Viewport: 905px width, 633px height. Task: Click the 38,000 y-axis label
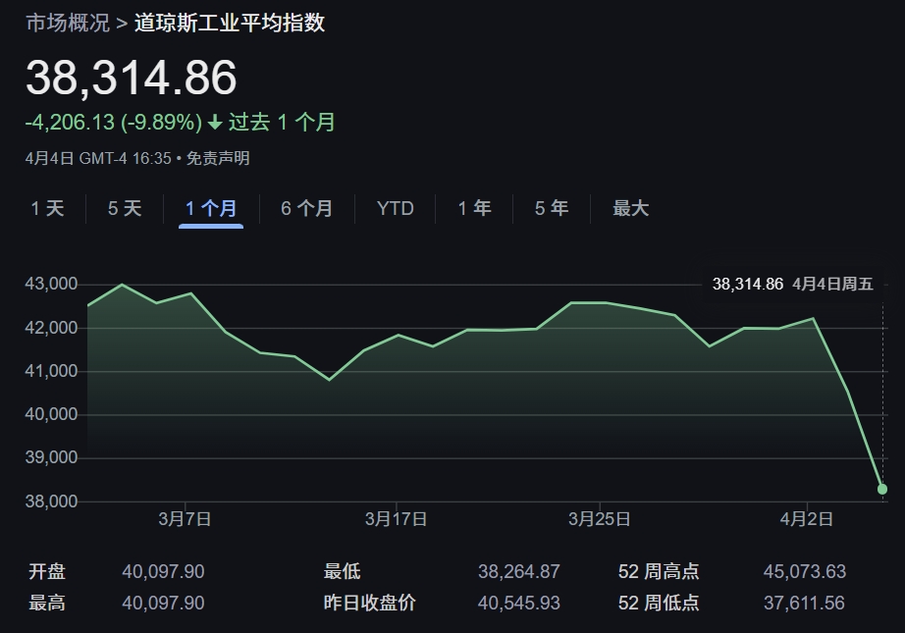[51, 501]
